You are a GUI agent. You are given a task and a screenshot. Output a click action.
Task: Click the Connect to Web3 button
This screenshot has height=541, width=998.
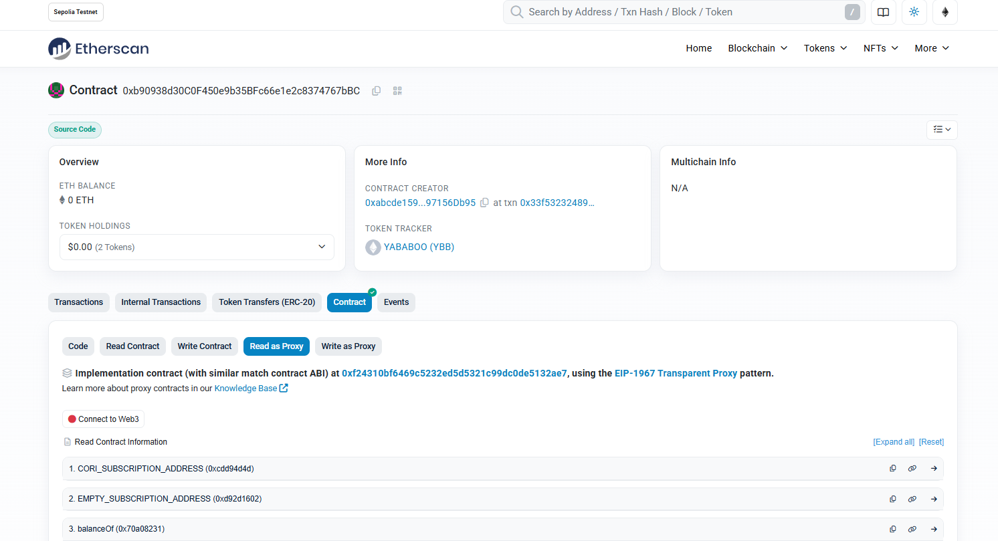103,419
